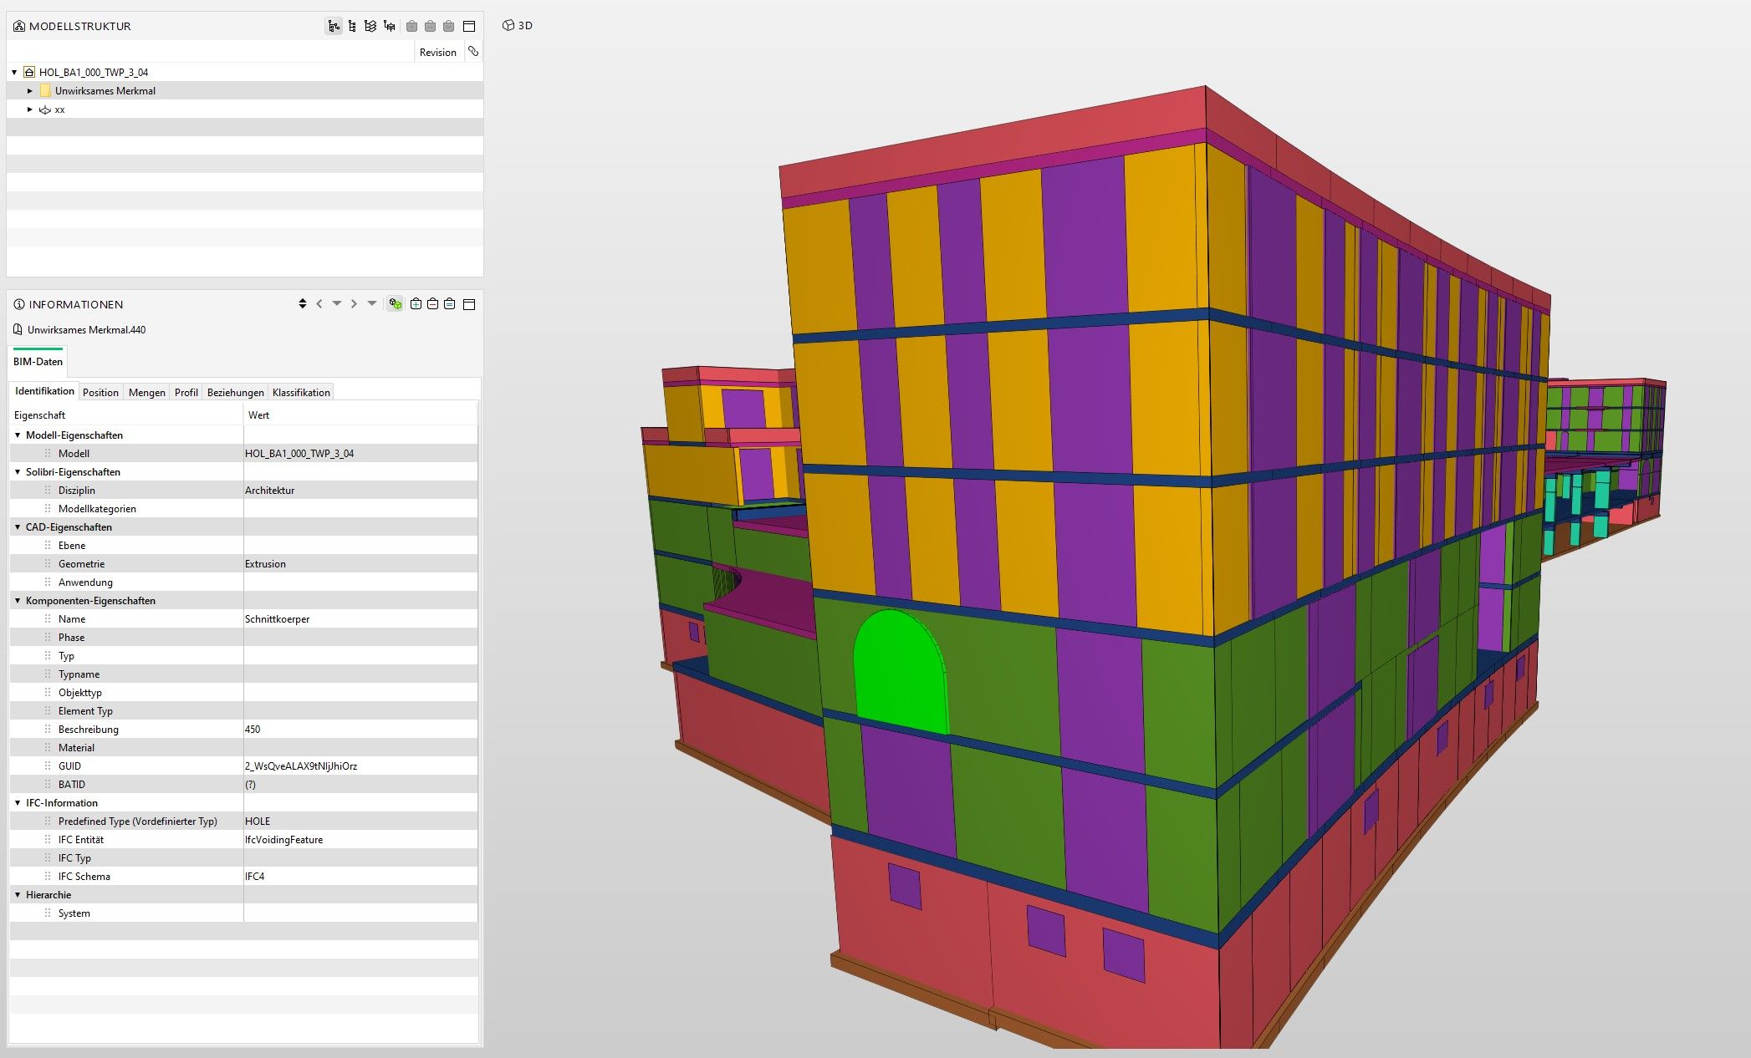Viewport: 1751px width, 1058px height.
Task: Select the containment hierarchy view icon
Action: (x=334, y=26)
